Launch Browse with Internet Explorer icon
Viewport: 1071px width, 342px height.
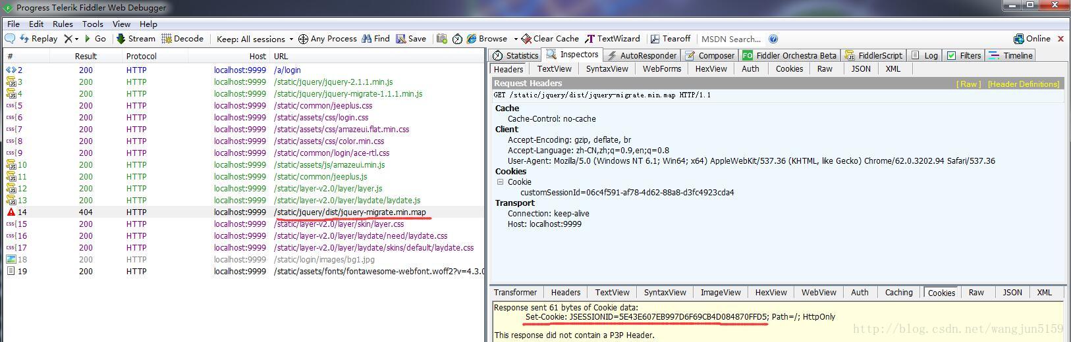472,39
